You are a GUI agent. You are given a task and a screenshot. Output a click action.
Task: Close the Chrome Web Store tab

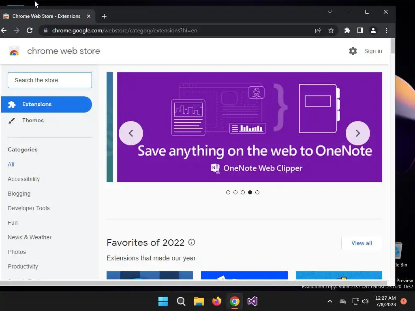tap(89, 16)
